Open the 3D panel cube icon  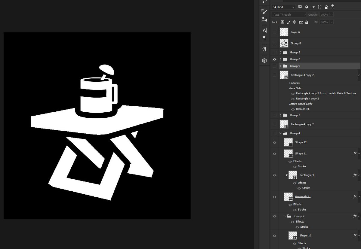[x=264, y=60]
